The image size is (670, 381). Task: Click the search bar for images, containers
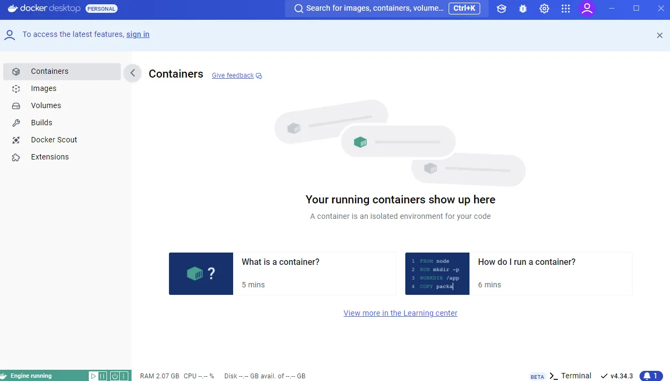tap(387, 9)
